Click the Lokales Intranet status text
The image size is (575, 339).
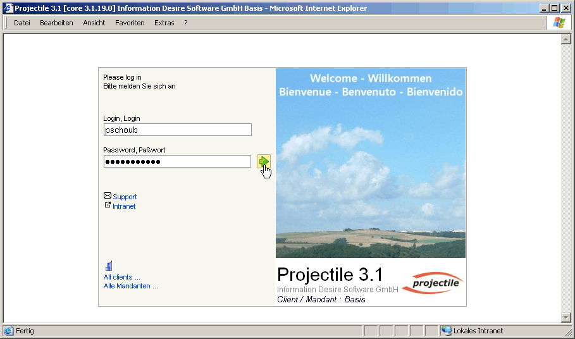click(x=478, y=331)
